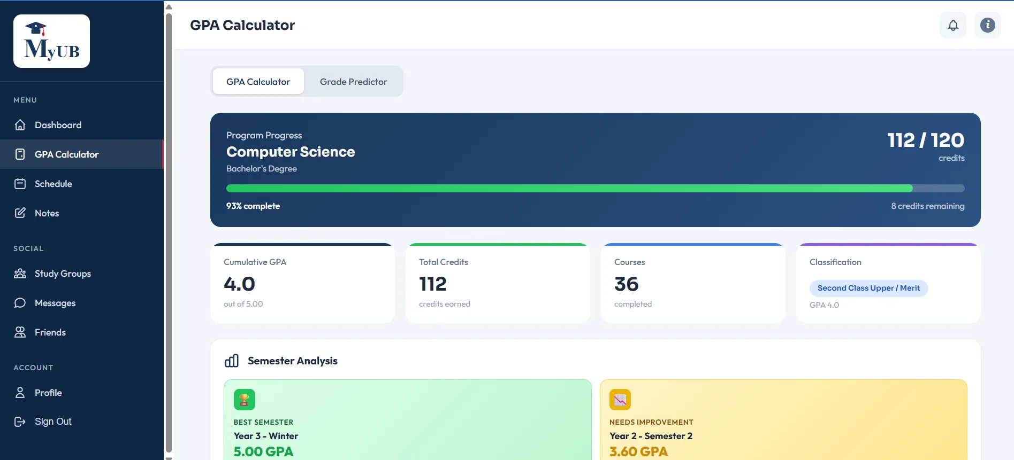
Task: Click the '8 credits remaining' text
Action: (928, 206)
